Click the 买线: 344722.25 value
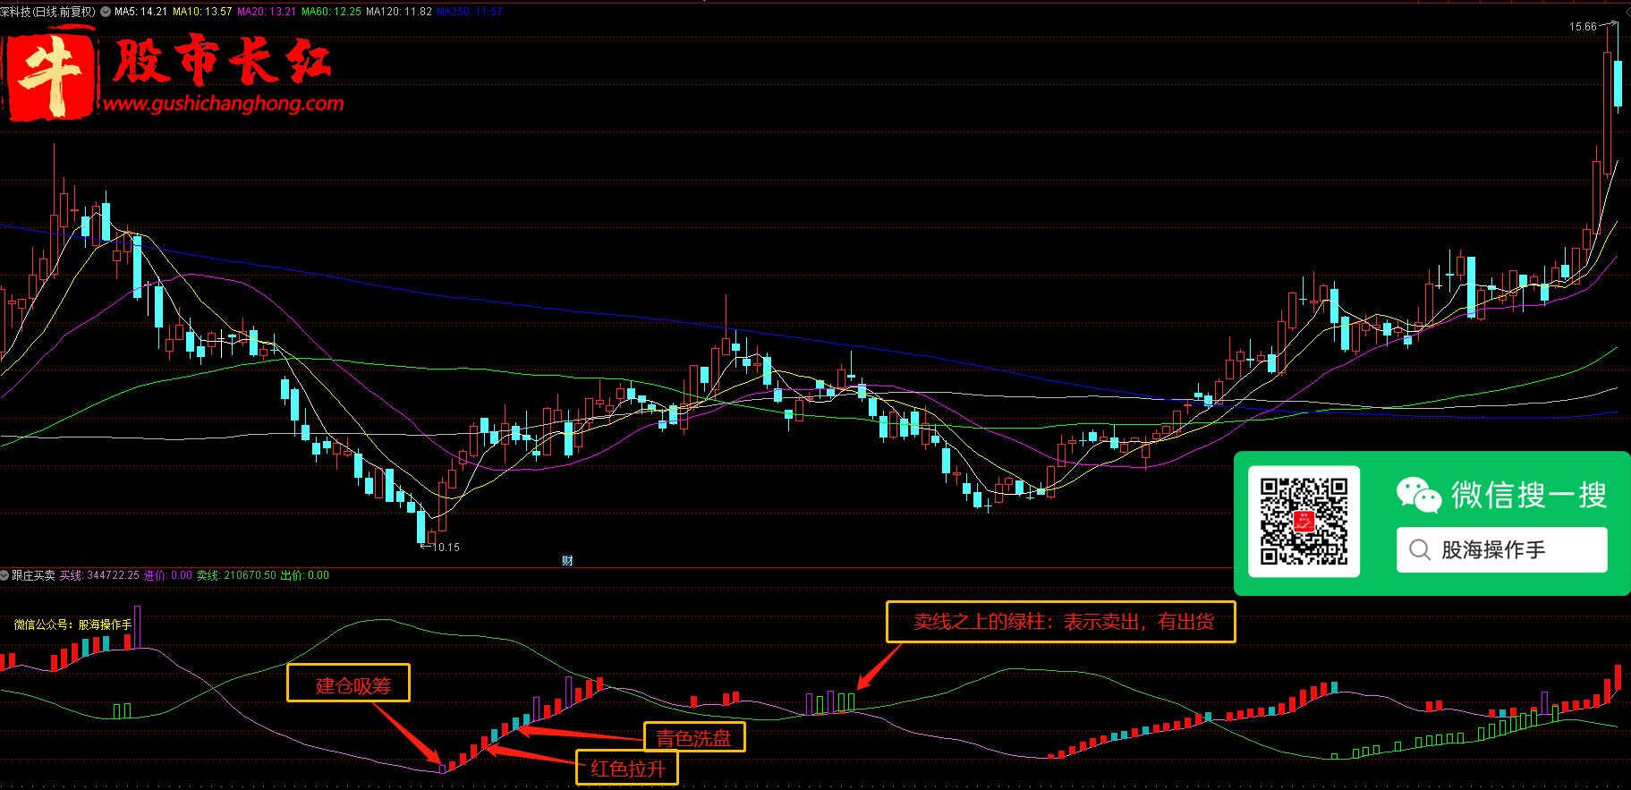1631x790 pixels. coord(99,575)
